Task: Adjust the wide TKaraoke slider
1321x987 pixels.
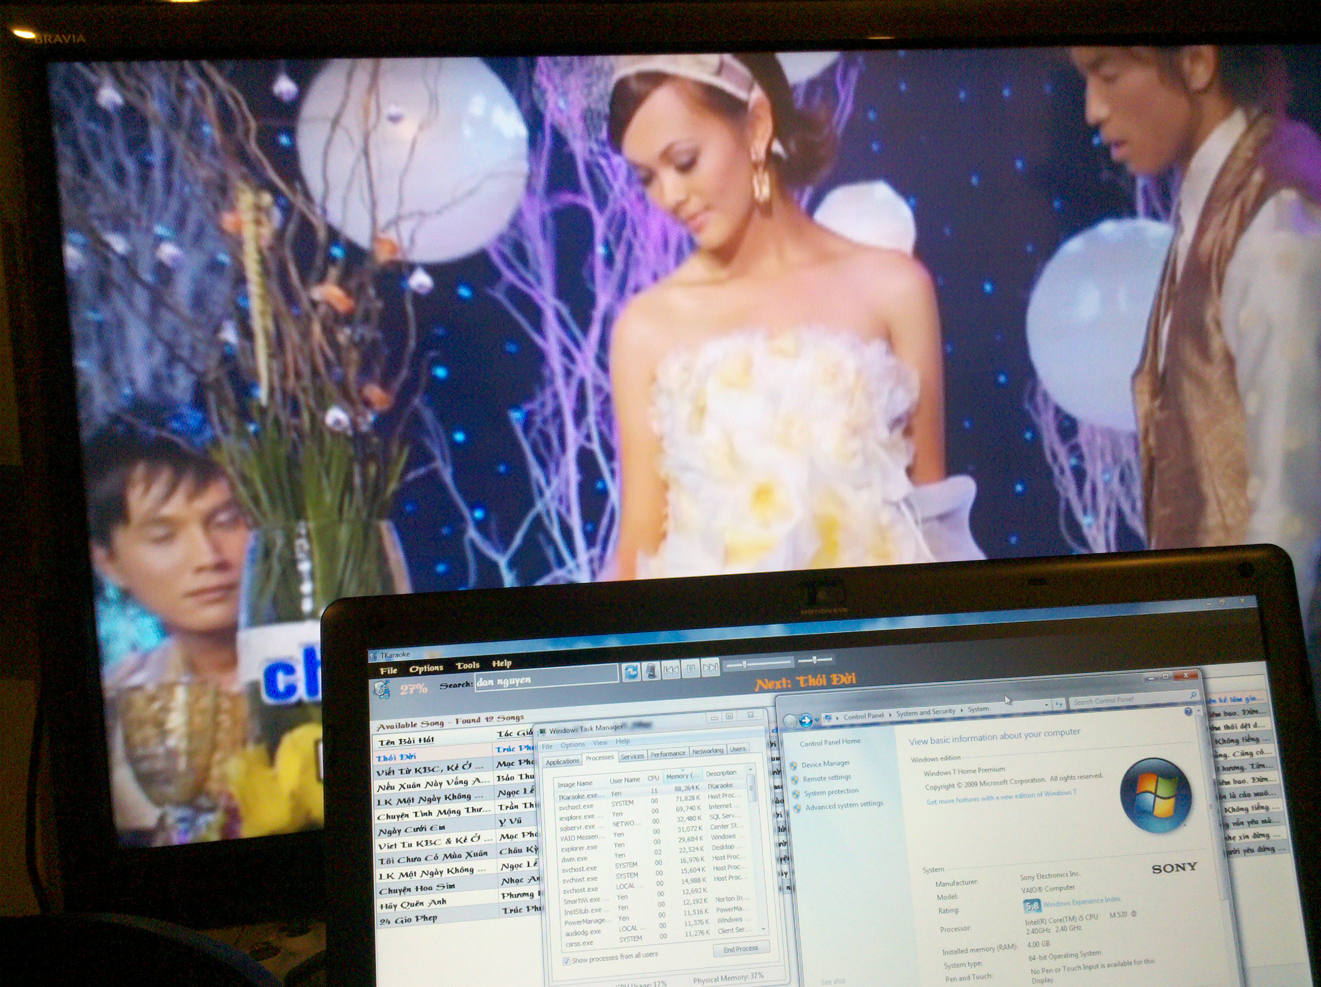Action: coord(758,664)
